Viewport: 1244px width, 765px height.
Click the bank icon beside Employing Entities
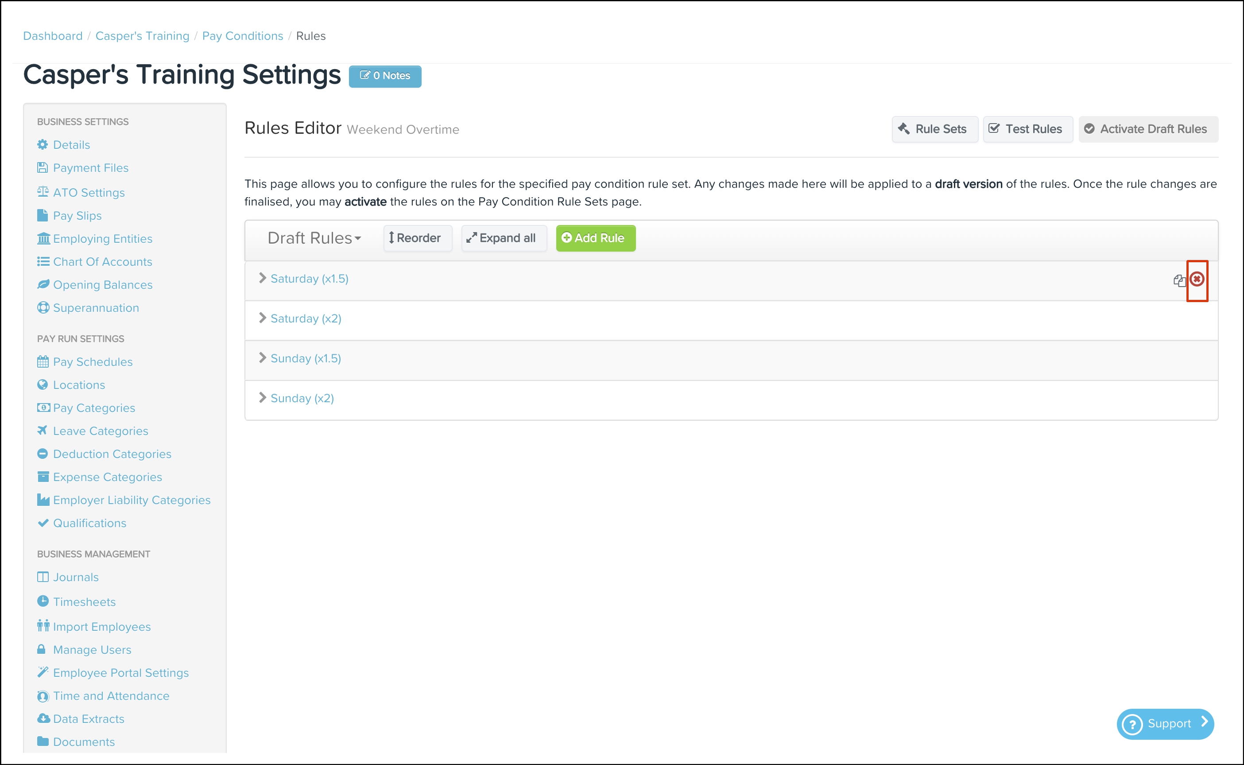[43, 238]
